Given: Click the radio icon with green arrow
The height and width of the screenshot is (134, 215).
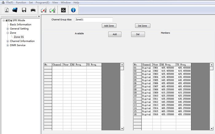Looking at the screenshot, I should click(53, 10).
